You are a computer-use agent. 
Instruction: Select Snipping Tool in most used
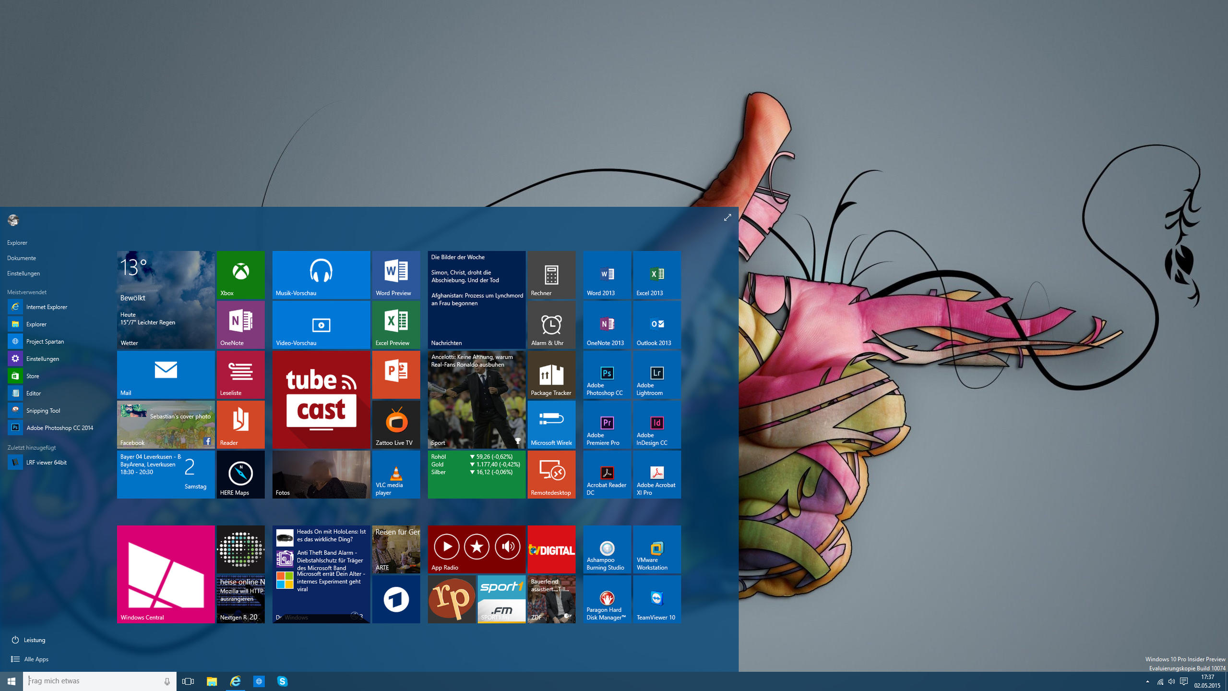pos(43,411)
